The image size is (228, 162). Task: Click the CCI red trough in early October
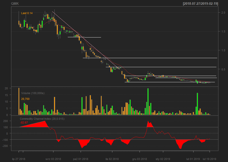(x=83, y=144)
